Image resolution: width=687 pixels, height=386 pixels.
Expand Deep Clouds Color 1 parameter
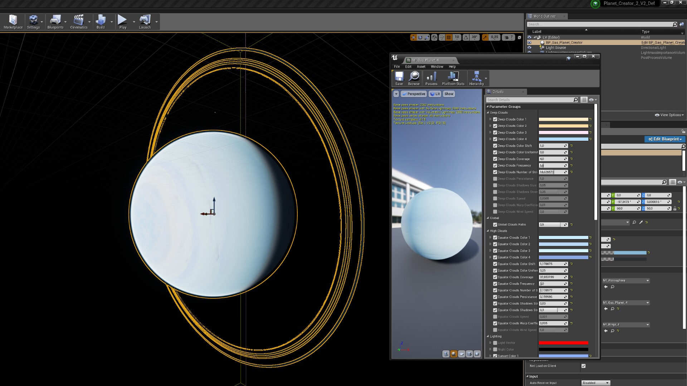[x=491, y=119]
